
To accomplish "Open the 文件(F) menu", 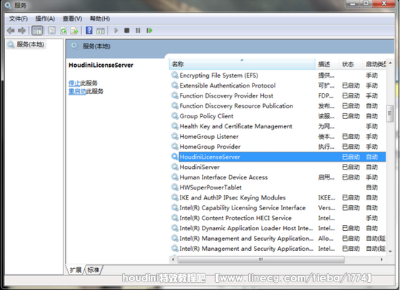I will click(x=19, y=19).
